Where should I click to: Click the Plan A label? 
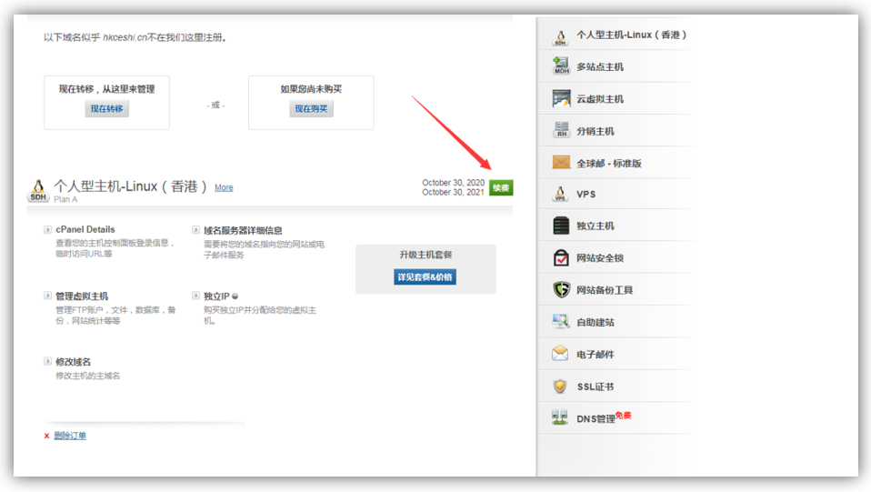point(65,199)
